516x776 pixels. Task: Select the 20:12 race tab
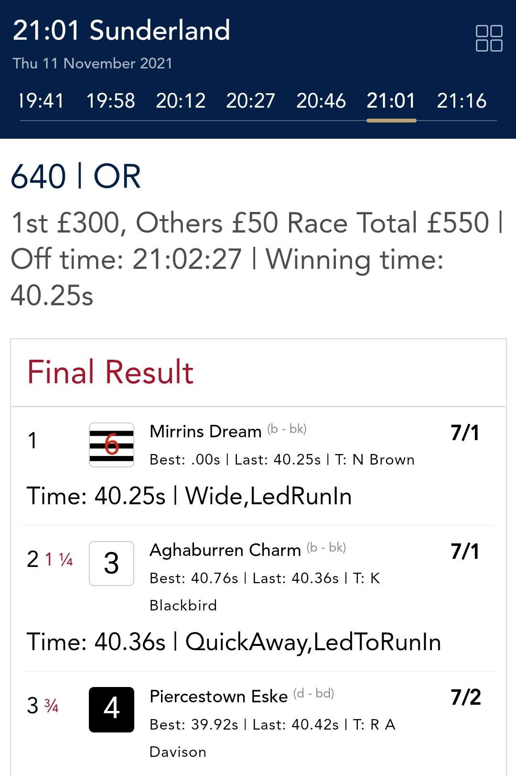point(181,101)
